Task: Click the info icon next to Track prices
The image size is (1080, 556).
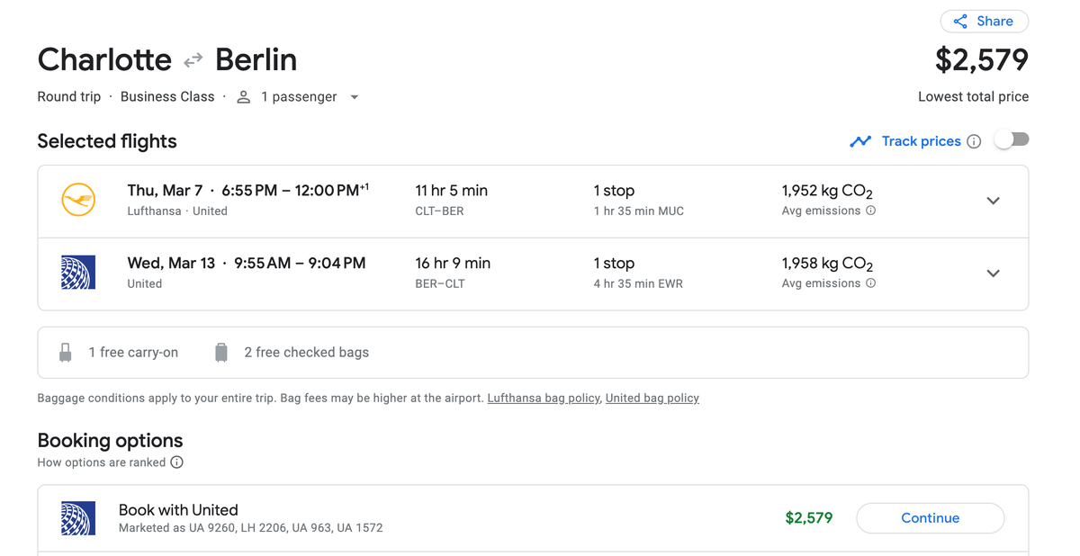Action: (x=975, y=141)
